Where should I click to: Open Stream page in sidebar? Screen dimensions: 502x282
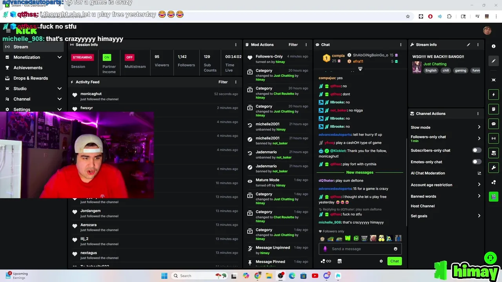click(33, 47)
